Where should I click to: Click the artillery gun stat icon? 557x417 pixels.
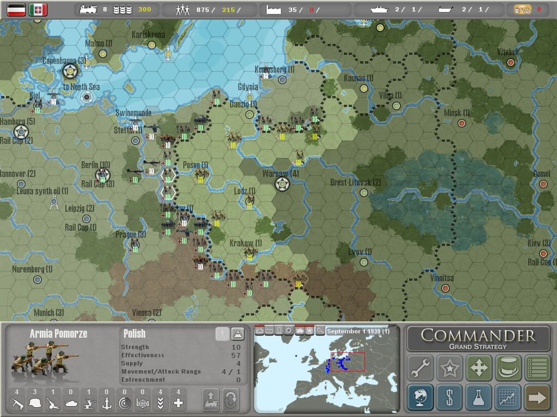coord(53,403)
